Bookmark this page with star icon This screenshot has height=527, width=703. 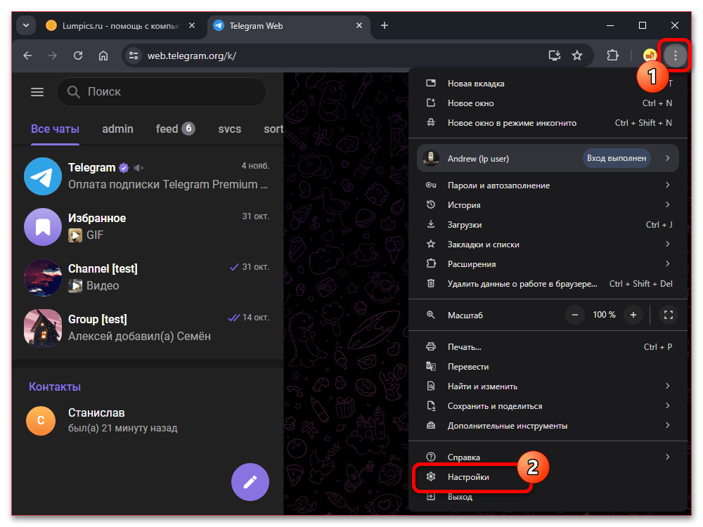pos(577,56)
